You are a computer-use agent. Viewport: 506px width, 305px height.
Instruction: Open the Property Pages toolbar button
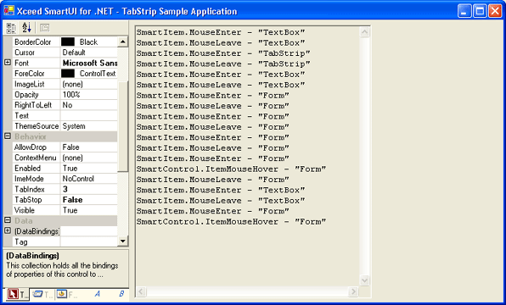pyautogui.click(x=44, y=28)
